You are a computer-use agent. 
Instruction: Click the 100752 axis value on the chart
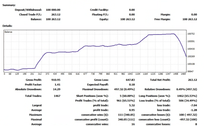[x=191, y=34]
